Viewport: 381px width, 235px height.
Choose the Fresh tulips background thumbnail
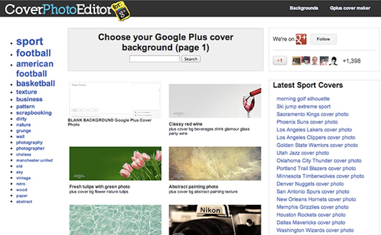click(x=115, y=163)
